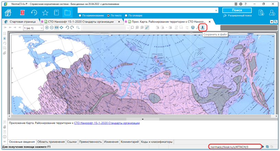
Task: Rotate the map counterclockwise
Action: 67,27
